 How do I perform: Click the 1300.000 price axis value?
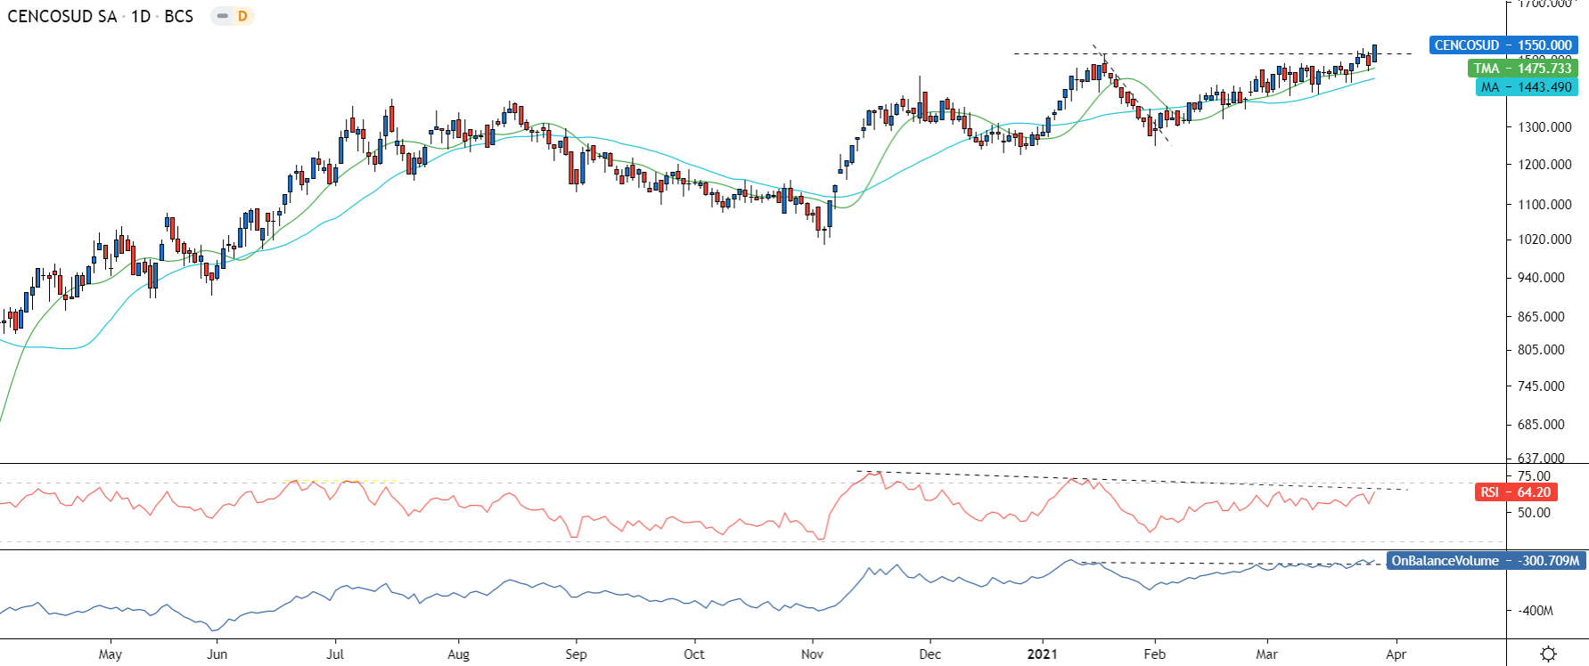tap(1544, 127)
